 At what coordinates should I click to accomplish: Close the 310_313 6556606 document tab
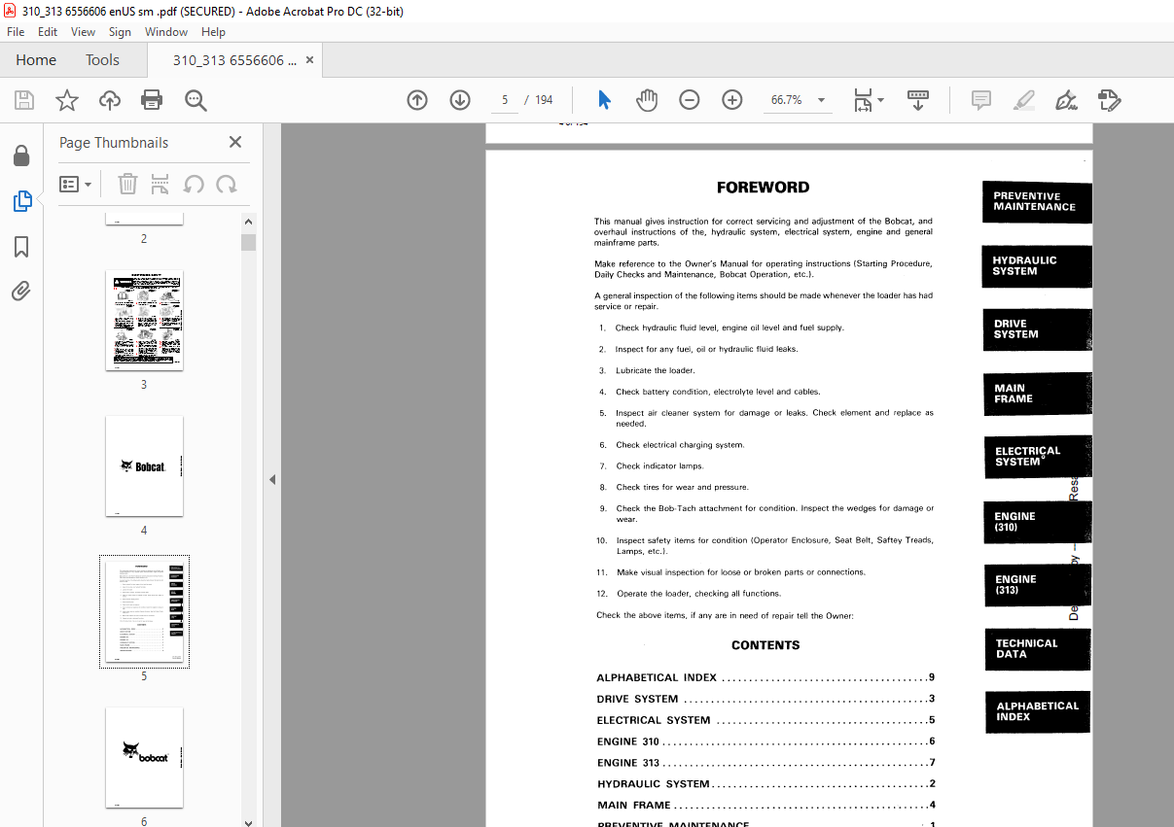[x=309, y=60]
